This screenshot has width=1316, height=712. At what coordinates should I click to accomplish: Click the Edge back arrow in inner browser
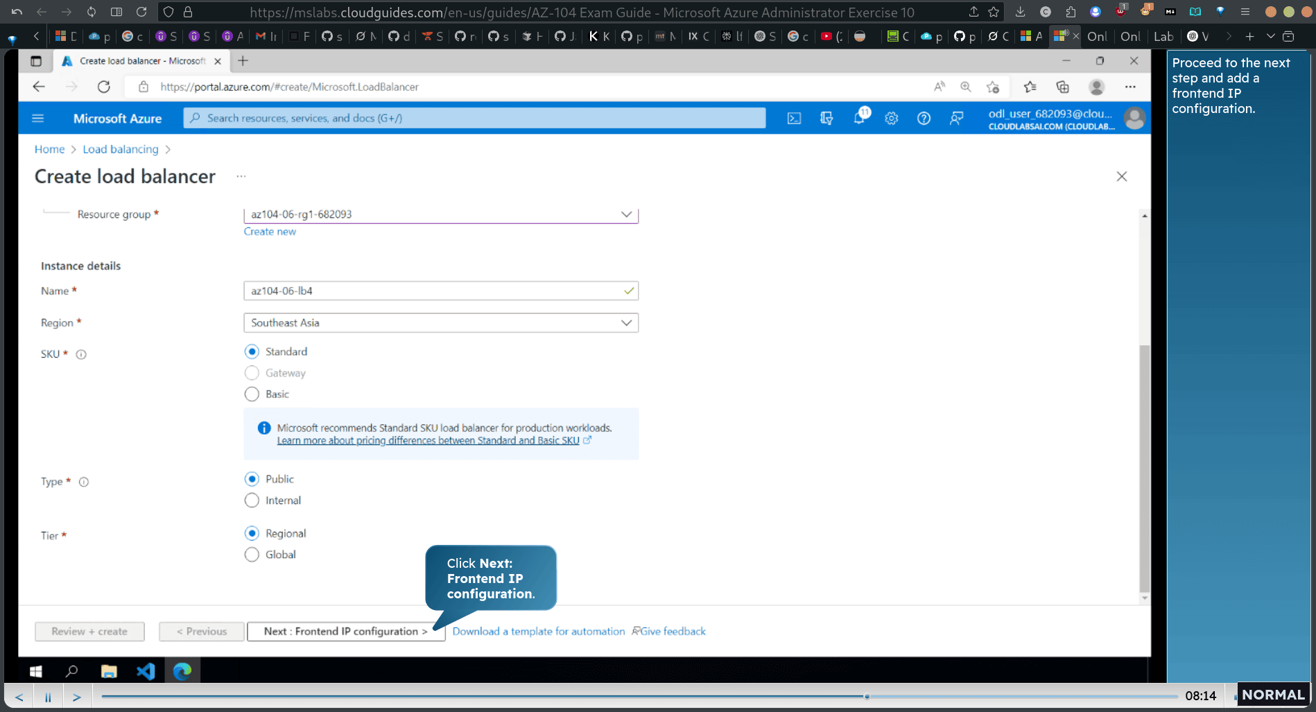point(39,87)
